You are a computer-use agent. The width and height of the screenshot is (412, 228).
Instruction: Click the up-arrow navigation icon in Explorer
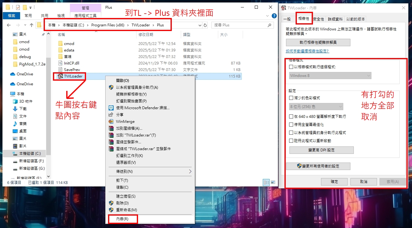point(31,25)
